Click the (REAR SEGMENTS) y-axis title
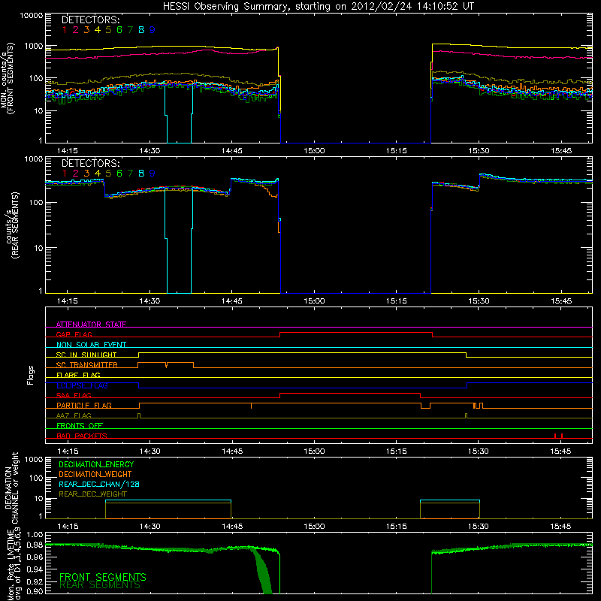601x601 pixels. point(15,225)
